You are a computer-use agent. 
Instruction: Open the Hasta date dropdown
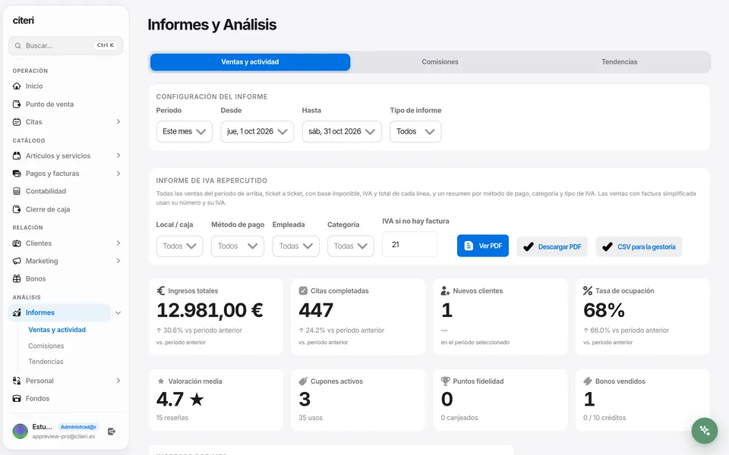[342, 131]
